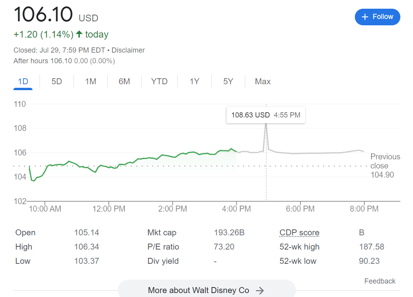Click the green up arrow beside today
The width and height of the screenshot is (413, 297).
coord(79,34)
